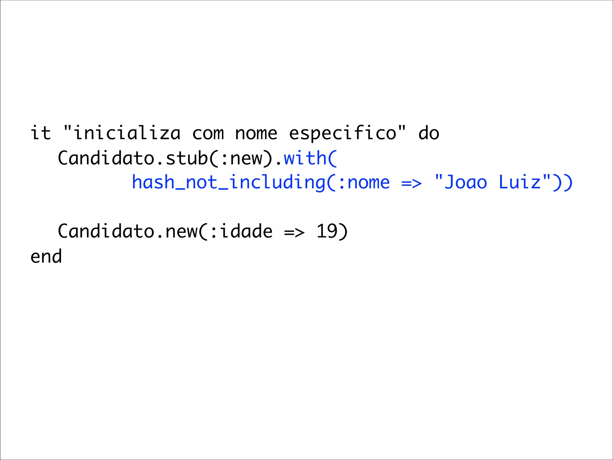Click the word "especifico" in the test description
The image size is (613, 460).
click(343, 133)
